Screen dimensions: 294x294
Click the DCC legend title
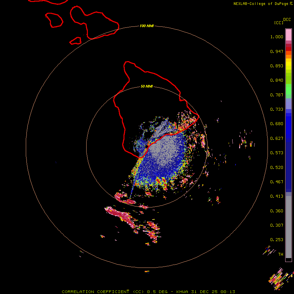(x=287, y=20)
